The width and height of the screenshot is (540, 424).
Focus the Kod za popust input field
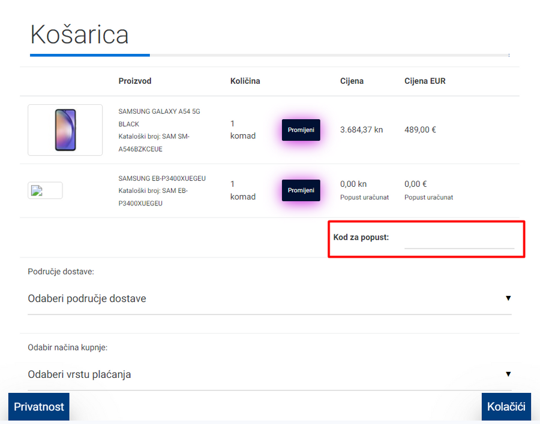[x=459, y=240]
